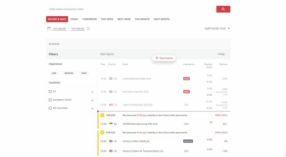Check the G7 countries checkbox
Viewport: 286px width, 157px height.
[x=50, y=92]
